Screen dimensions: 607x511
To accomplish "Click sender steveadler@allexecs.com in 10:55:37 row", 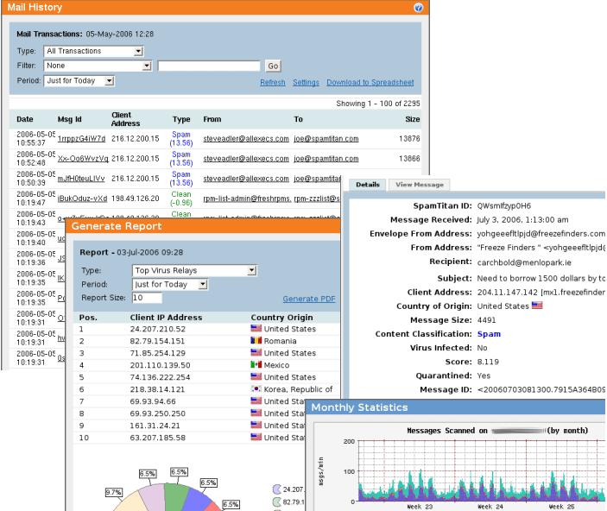I will pos(246,139).
